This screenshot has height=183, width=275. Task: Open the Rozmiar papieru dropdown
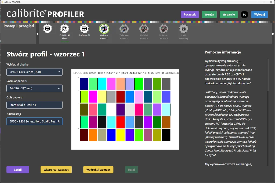tap(34, 88)
